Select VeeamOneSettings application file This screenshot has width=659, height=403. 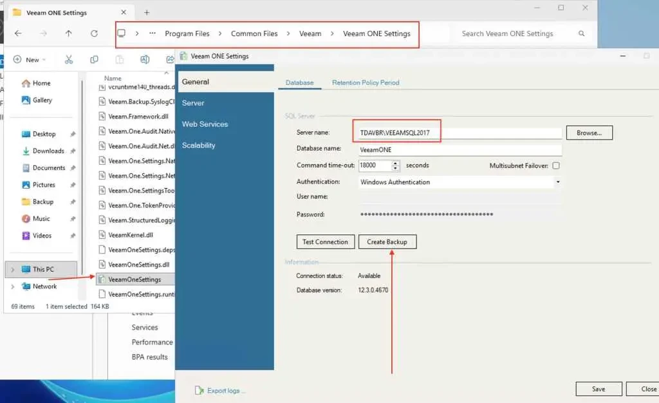pos(135,279)
